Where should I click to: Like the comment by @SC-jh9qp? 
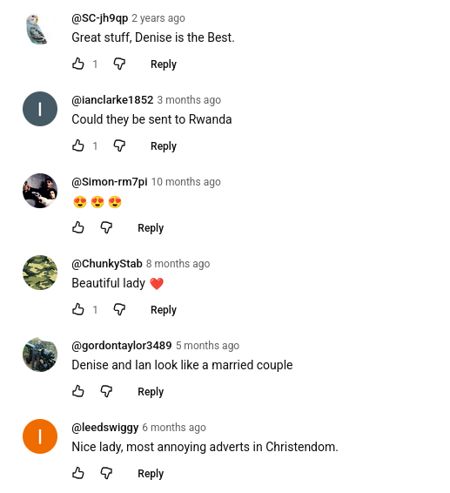click(78, 64)
